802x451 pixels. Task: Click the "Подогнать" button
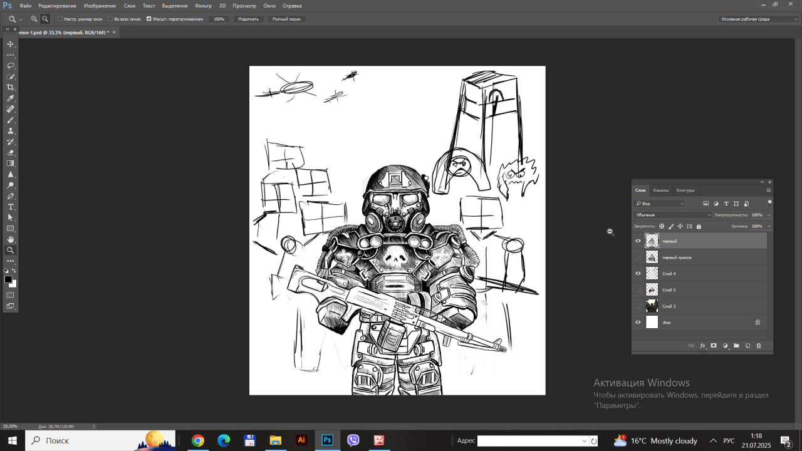[x=249, y=19]
